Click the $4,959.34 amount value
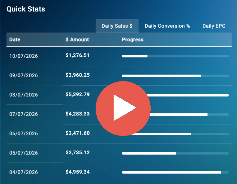This screenshot has width=237, height=184. click(x=78, y=172)
